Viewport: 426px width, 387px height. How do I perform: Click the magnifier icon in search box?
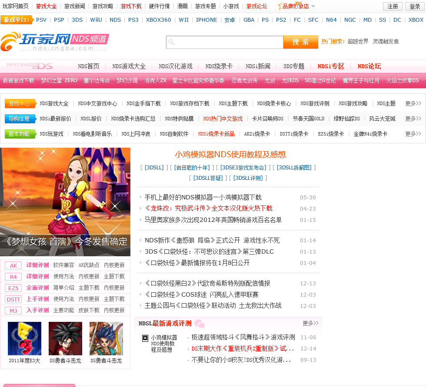coord(171,42)
